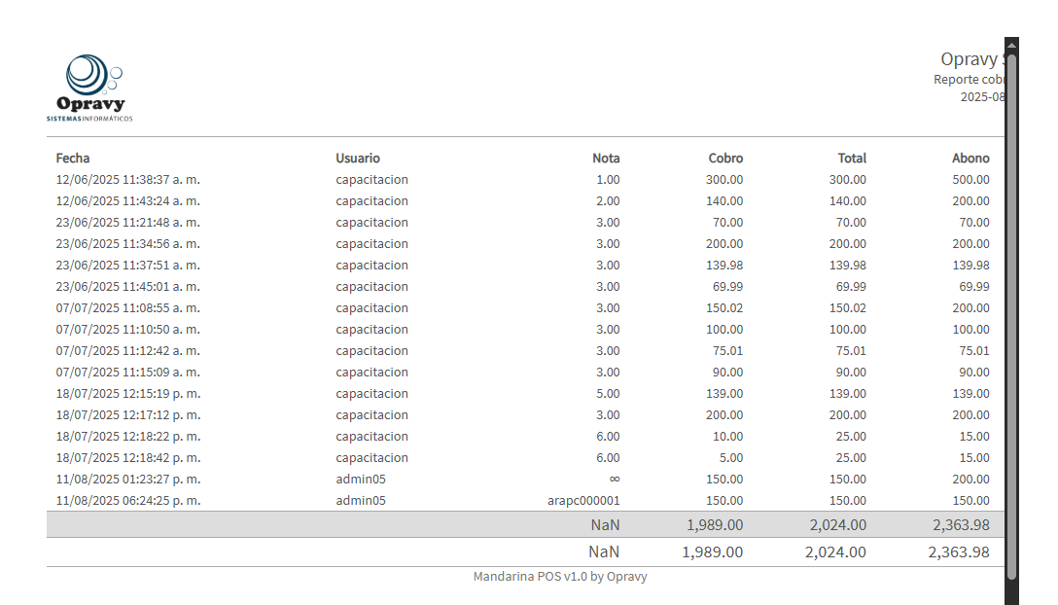Click date 07/07/2025 11:12:42 a. m.
The width and height of the screenshot is (1058, 605).
point(128,350)
